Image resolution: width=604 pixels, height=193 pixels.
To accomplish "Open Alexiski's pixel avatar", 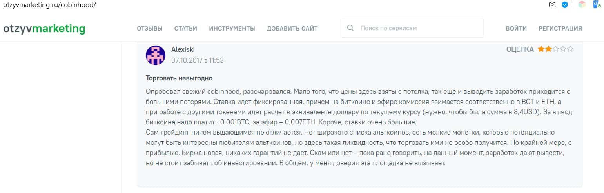I will pos(156,55).
